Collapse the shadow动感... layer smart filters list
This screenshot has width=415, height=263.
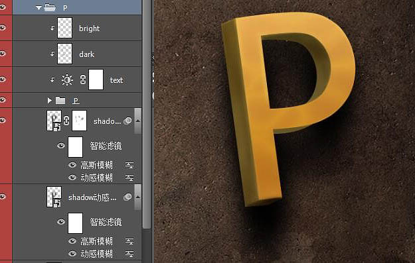(138, 197)
